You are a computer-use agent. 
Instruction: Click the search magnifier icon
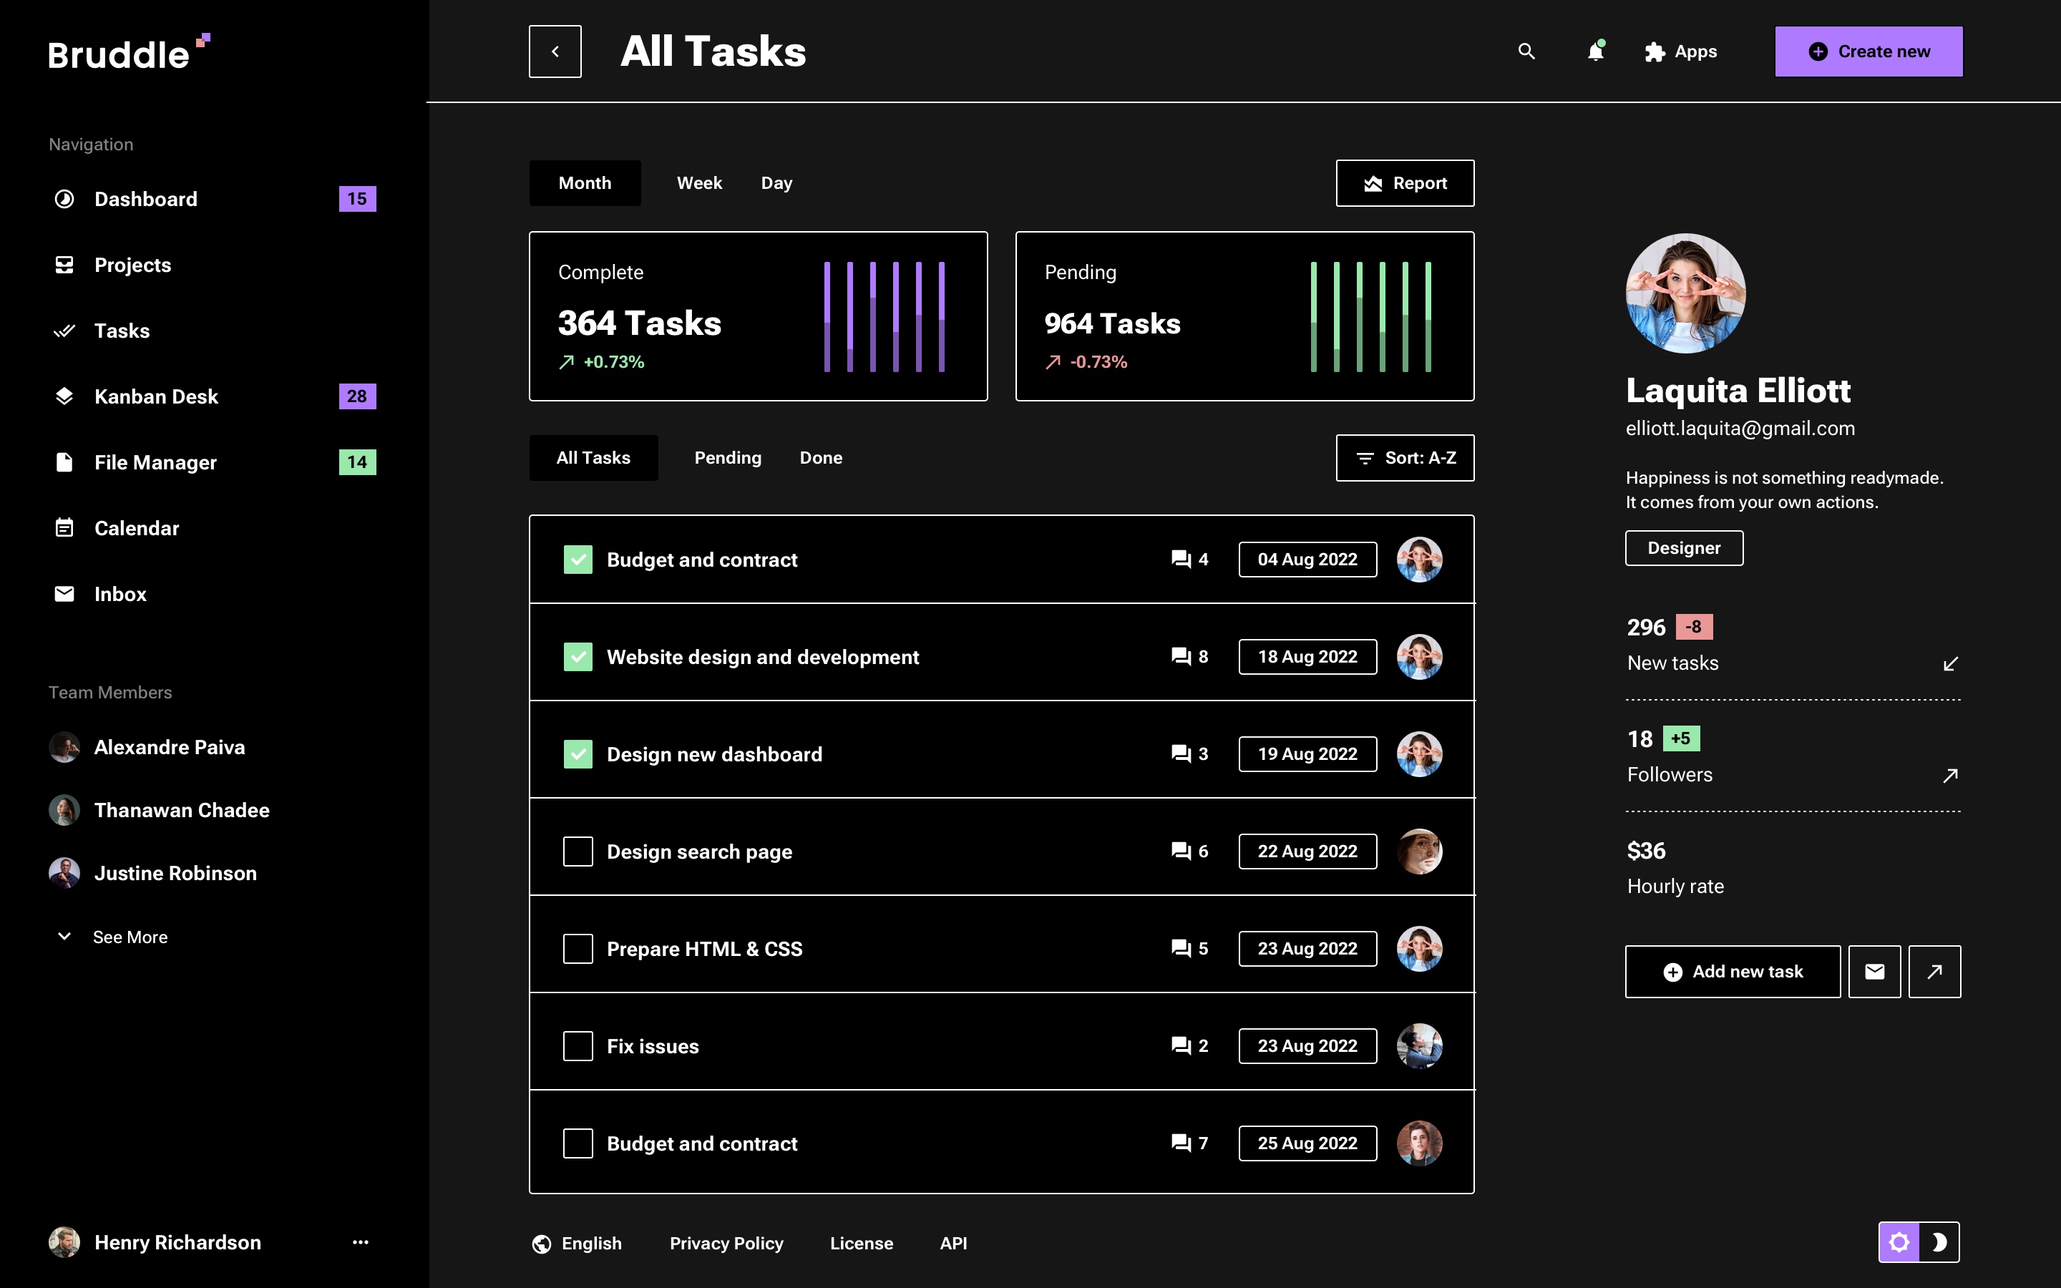tap(1526, 51)
